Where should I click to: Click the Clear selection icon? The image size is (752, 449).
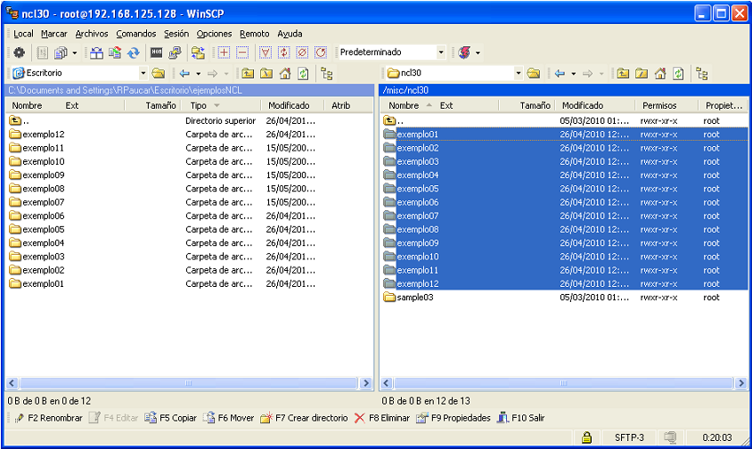302,53
